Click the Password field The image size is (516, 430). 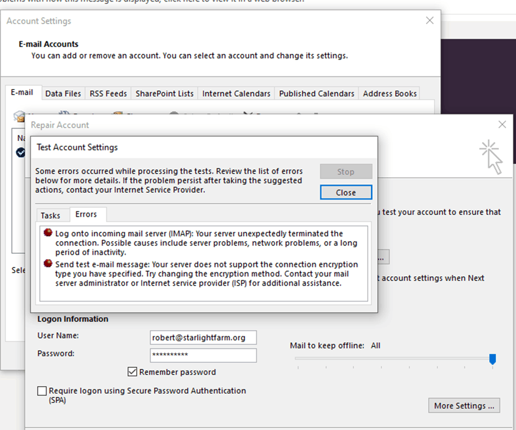pyautogui.click(x=203, y=355)
